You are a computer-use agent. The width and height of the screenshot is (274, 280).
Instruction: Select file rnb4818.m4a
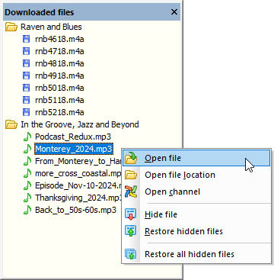pyautogui.click(x=59, y=63)
